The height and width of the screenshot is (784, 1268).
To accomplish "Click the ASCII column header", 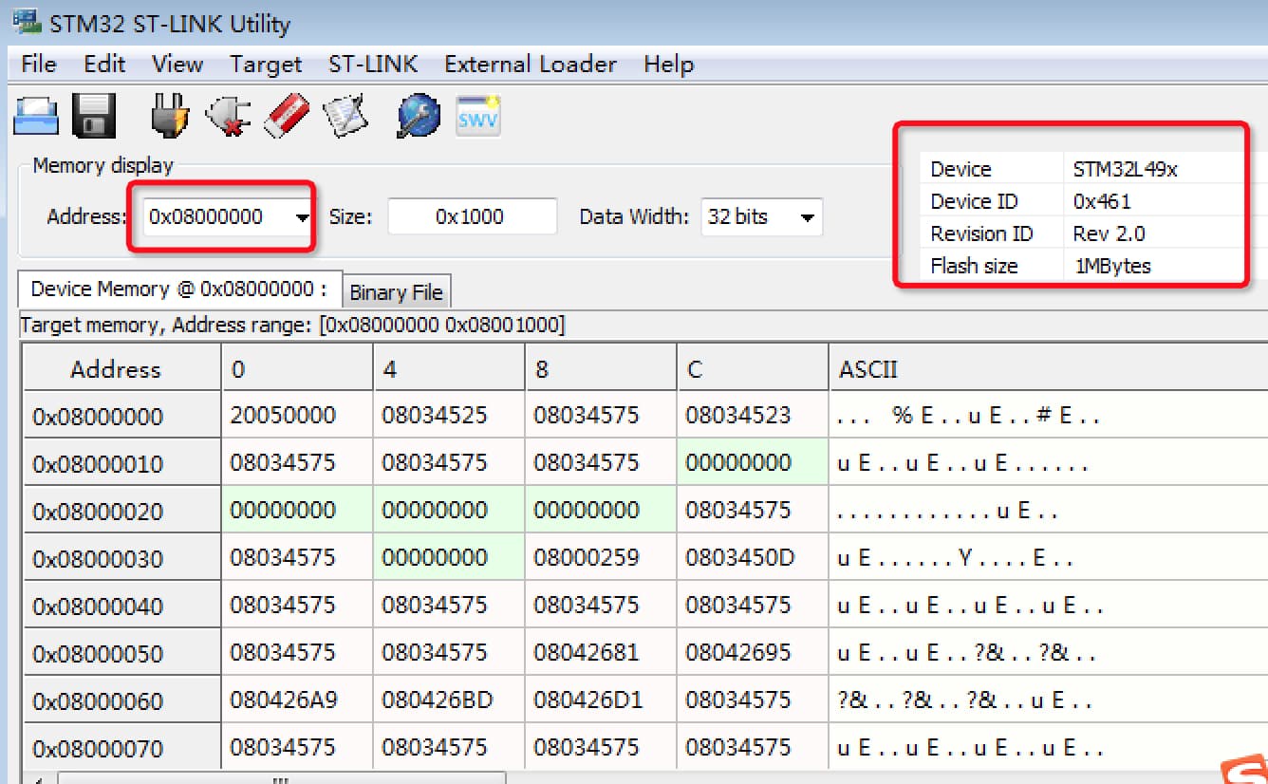I will point(1048,368).
